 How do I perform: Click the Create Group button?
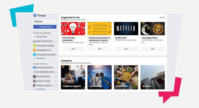[x=45, y=27]
